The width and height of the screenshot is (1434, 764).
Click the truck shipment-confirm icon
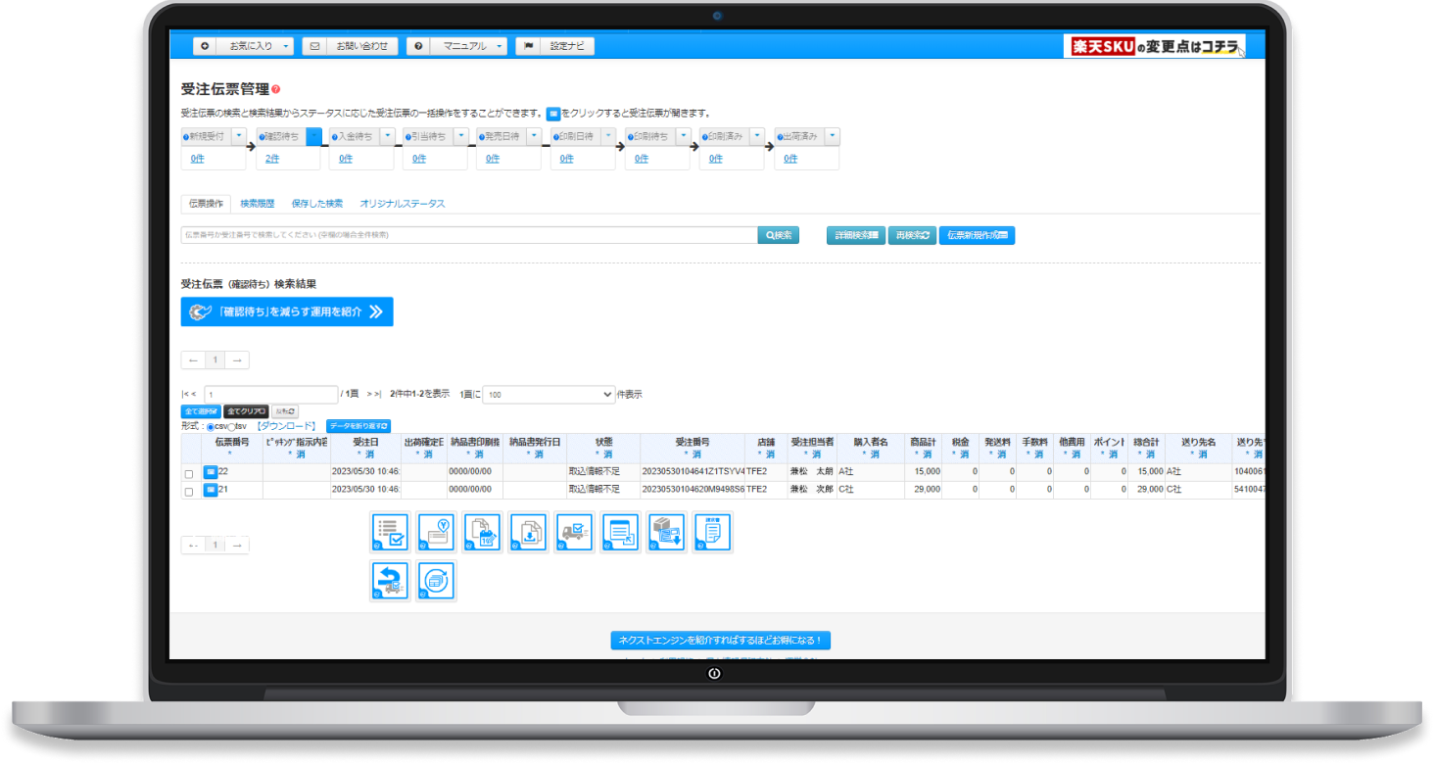point(574,532)
